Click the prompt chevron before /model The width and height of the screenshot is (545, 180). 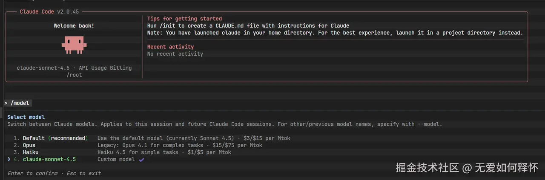click(6, 103)
